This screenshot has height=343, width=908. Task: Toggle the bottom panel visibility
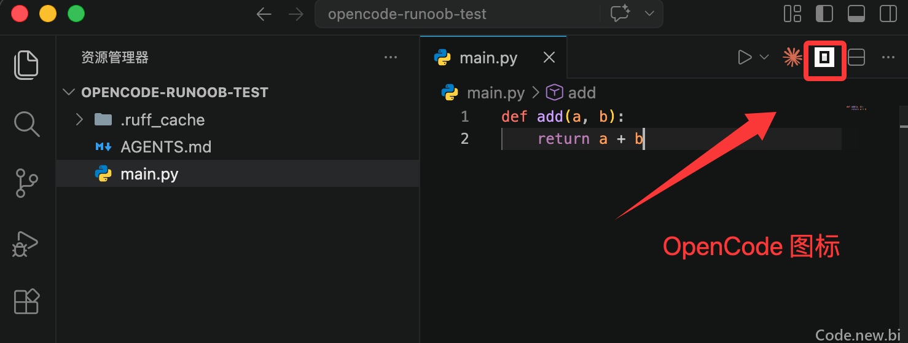tap(856, 14)
